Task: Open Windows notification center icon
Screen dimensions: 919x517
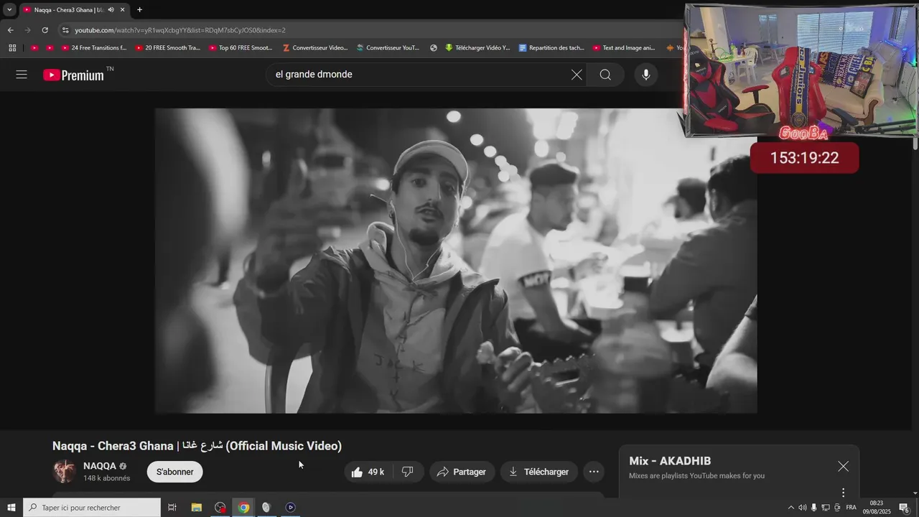Action: point(905,508)
